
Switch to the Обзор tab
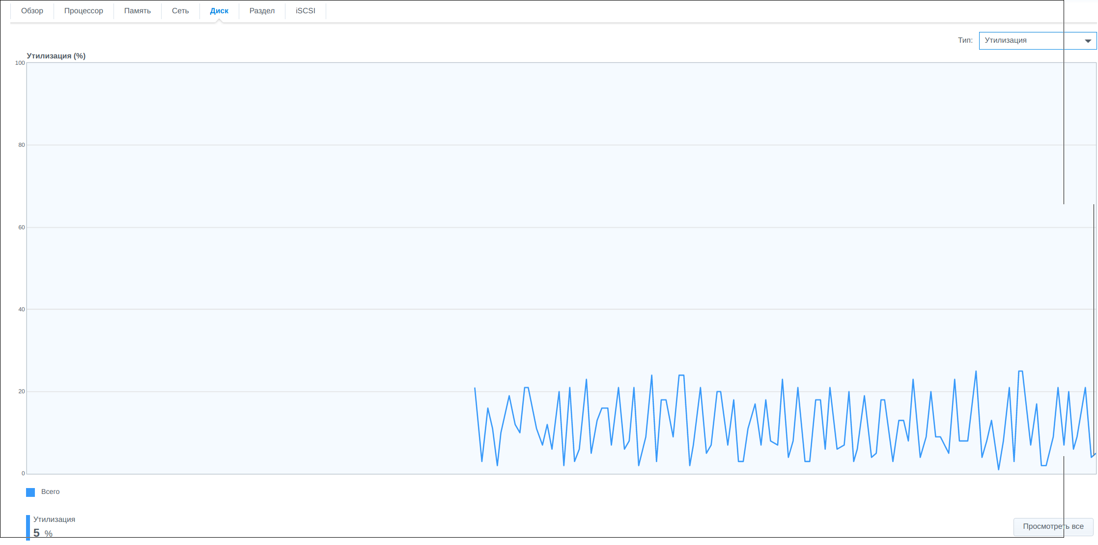(32, 11)
